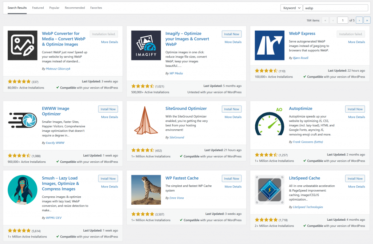Open the Recommended tab

[x=75, y=8]
